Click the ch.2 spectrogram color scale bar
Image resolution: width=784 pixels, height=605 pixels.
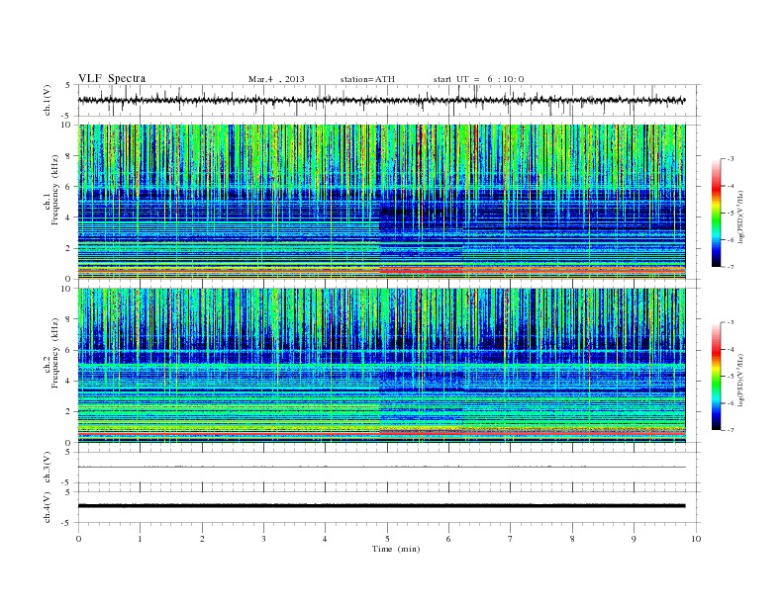click(x=716, y=377)
